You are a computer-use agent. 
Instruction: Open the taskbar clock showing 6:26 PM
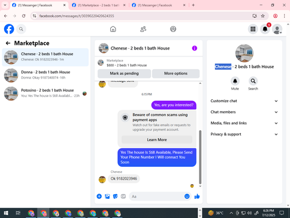pyautogui.click(x=269, y=213)
